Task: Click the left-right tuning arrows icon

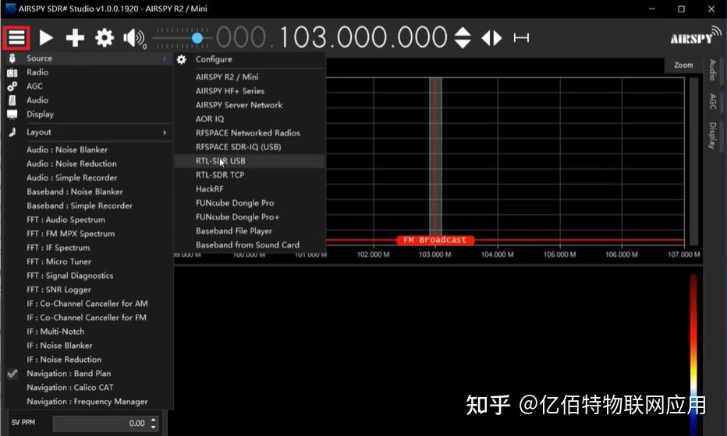Action: coord(491,37)
